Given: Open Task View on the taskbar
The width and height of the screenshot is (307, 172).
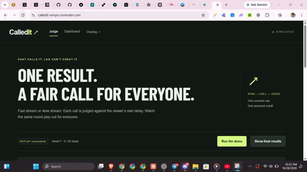Looking at the screenshot, I should (101, 167).
